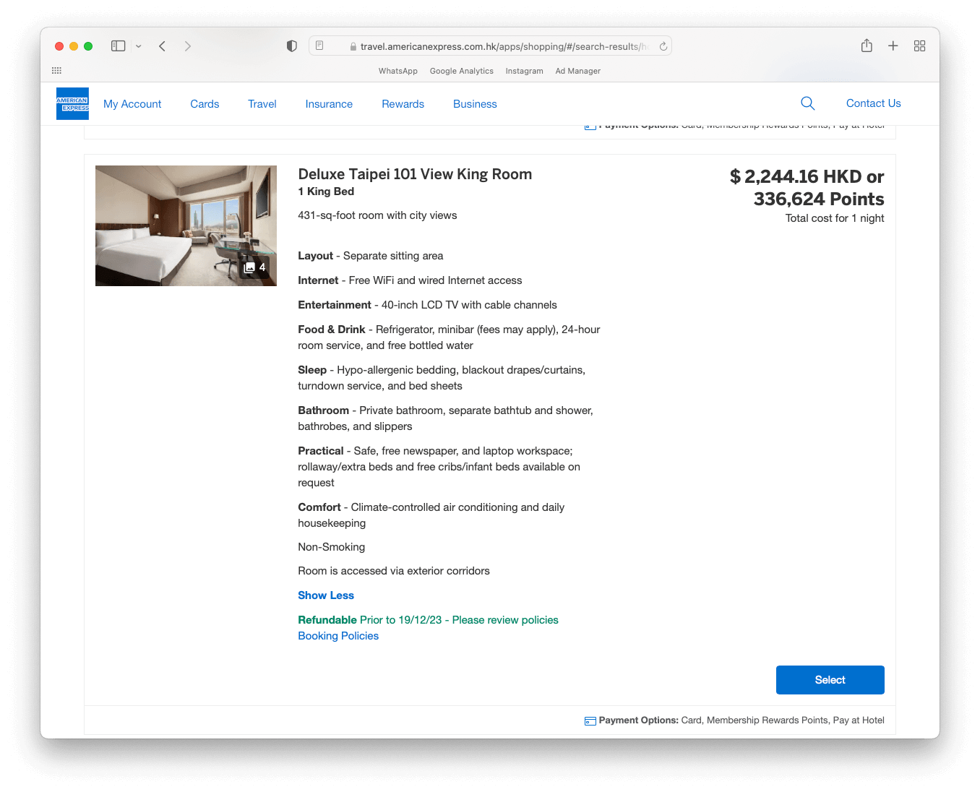Open the My Account menu

pyautogui.click(x=132, y=104)
